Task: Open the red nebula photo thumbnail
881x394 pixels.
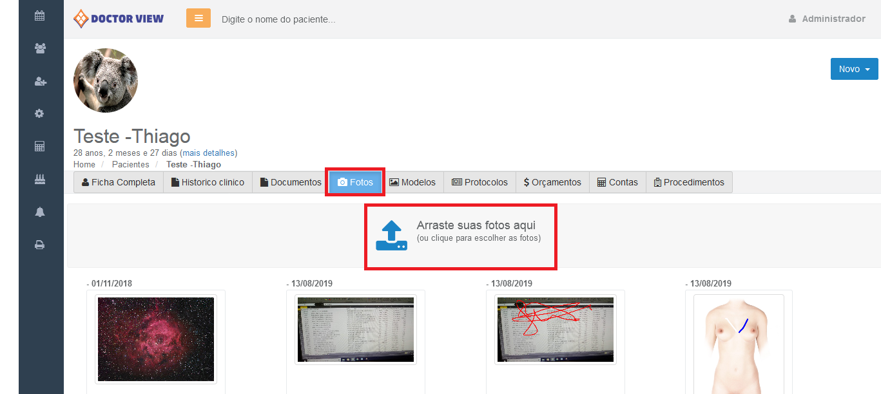Action: click(x=156, y=339)
